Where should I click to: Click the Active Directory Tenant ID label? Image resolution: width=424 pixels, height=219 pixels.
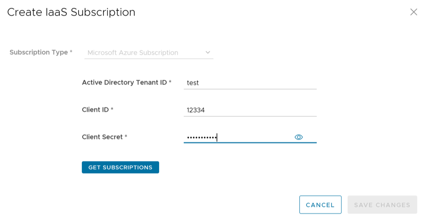pos(124,82)
